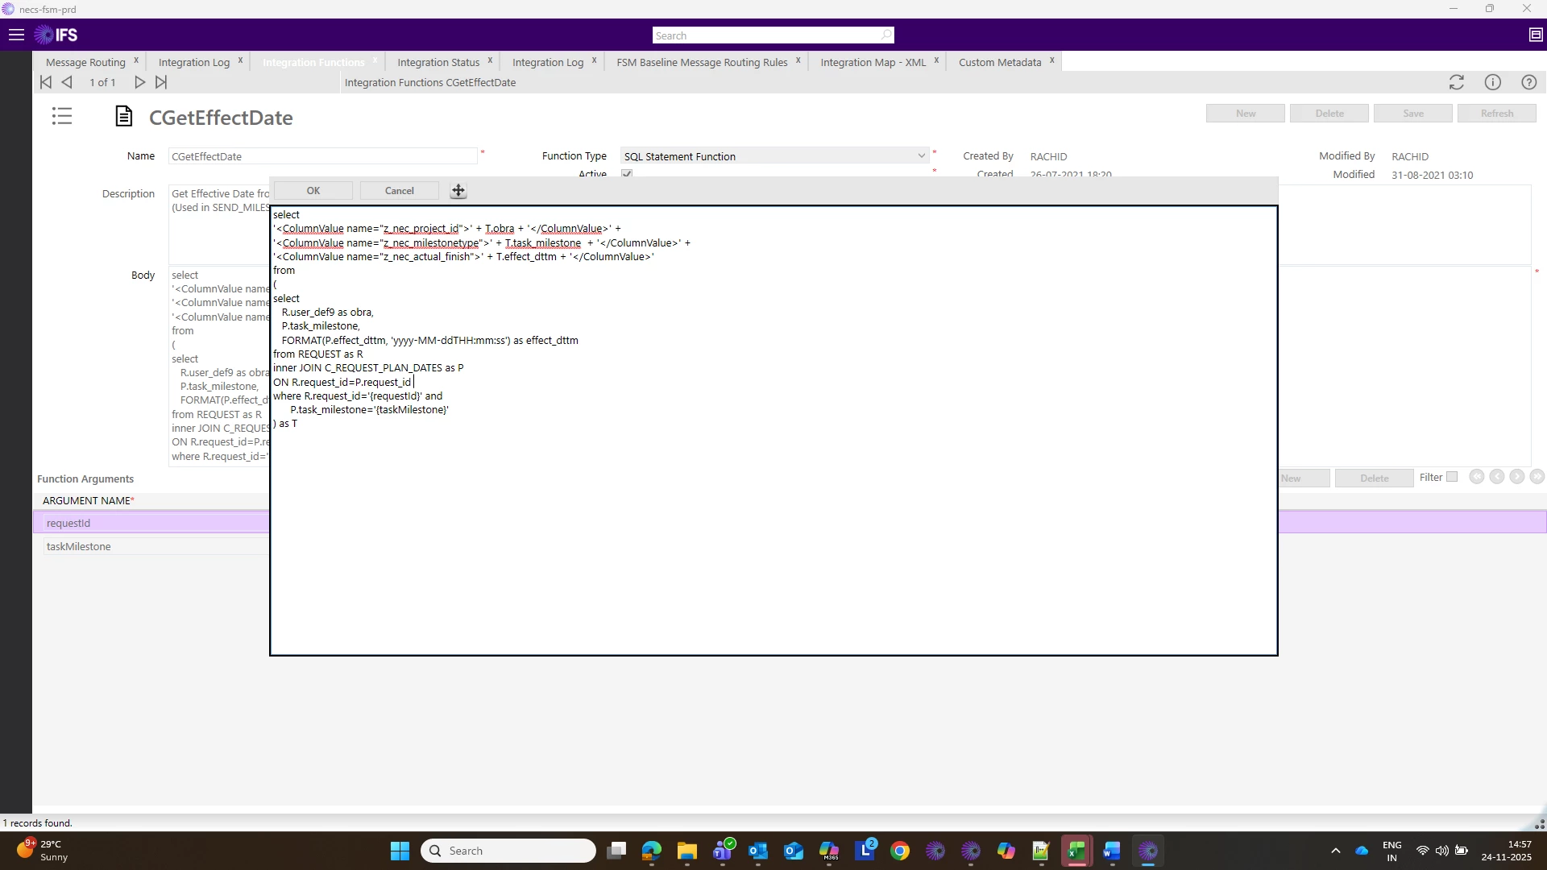Toggle the Active checkbox
This screenshot has width=1547, height=870.
(x=627, y=174)
